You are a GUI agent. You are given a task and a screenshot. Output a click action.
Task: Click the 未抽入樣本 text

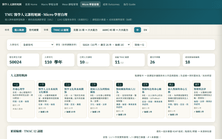click(x=18, y=109)
